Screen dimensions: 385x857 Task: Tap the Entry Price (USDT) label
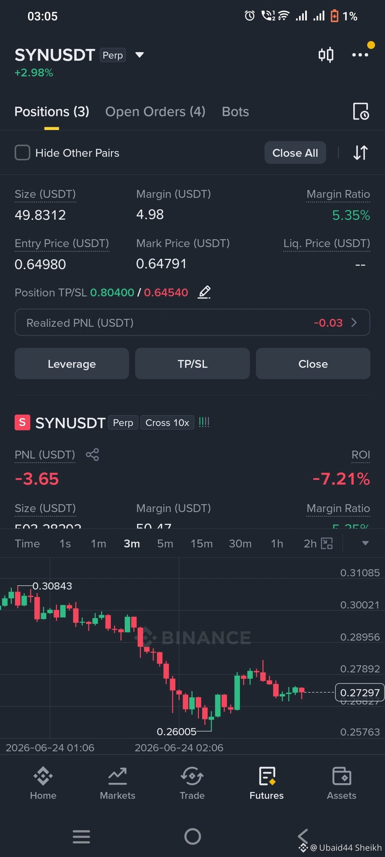(x=62, y=244)
